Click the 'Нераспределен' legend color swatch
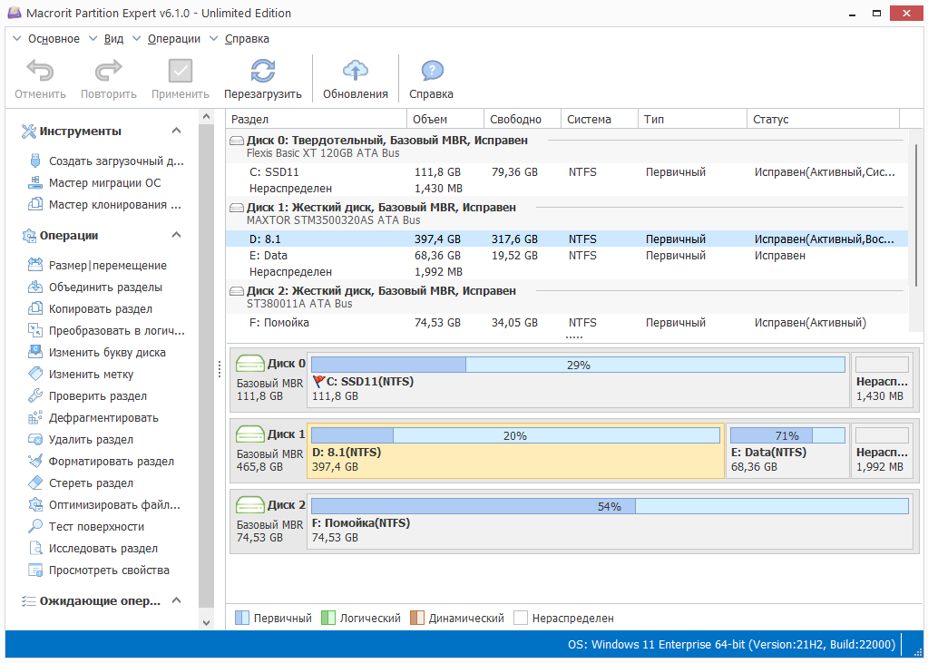 click(x=520, y=618)
